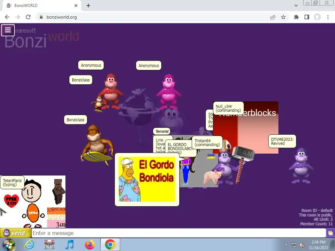Image resolution: width=335 pixels, height=251 pixels.
Task: Select the pink Bonzi gorilla character
Action: 168,92
